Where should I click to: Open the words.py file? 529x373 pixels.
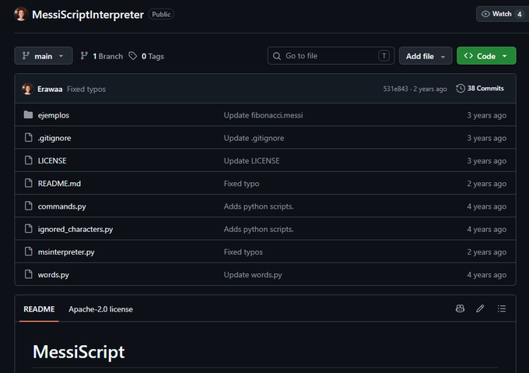(x=54, y=275)
